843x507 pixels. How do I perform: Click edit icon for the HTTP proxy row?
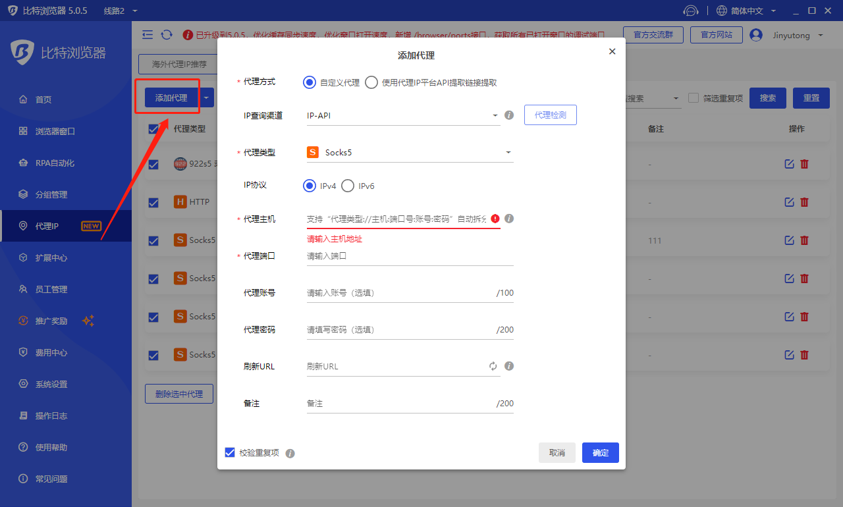click(x=789, y=202)
